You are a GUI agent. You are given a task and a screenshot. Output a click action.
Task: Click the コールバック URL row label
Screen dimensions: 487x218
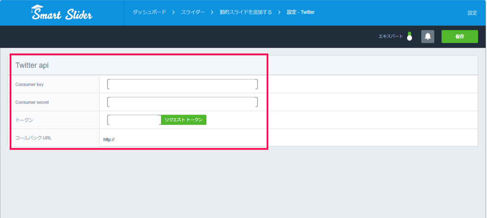(x=33, y=138)
